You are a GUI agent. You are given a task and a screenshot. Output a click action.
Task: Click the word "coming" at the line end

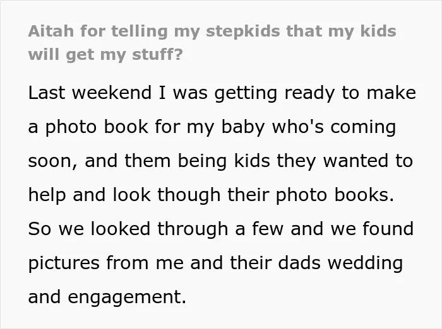tap(363, 127)
